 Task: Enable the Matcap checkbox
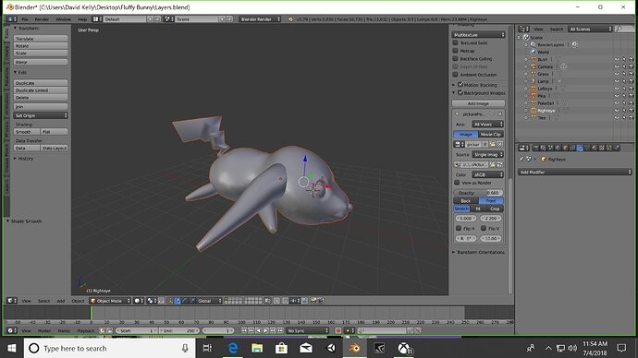click(455, 51)
